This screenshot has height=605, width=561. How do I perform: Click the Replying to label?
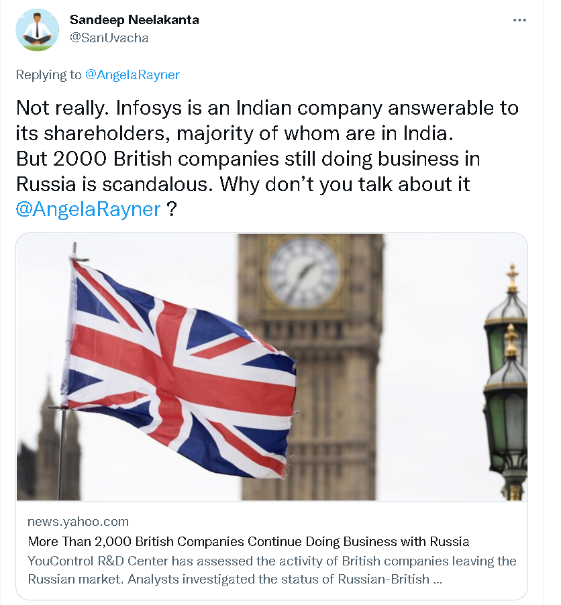point(48,74)
